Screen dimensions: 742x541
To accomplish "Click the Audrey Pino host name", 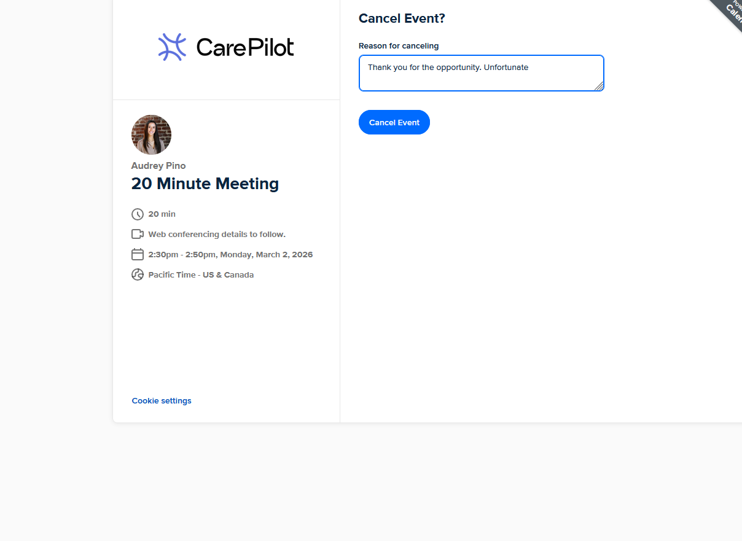I will coord(158,166).
